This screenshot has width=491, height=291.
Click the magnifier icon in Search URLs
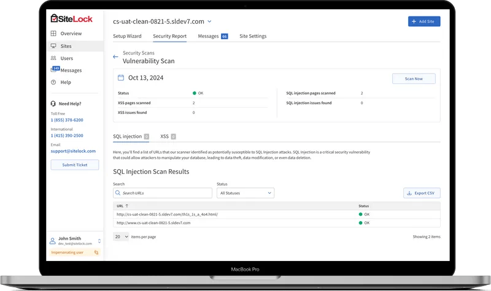pos(118,193)
